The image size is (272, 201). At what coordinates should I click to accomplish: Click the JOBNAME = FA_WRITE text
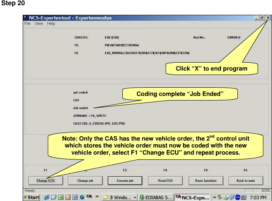coord(89,116)
